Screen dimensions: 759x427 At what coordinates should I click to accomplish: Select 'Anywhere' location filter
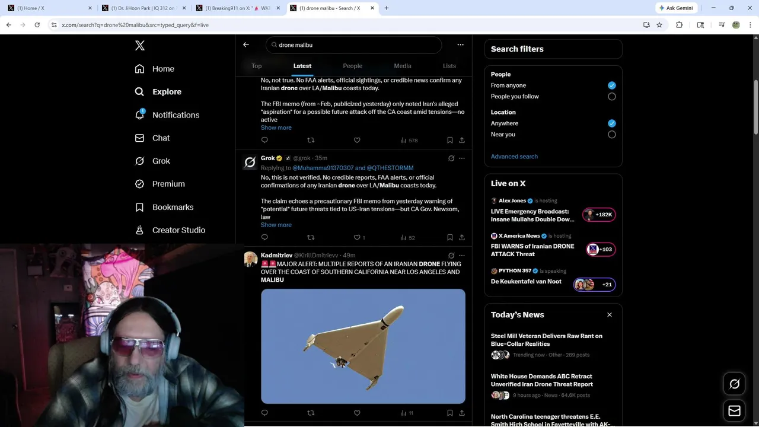612,123
